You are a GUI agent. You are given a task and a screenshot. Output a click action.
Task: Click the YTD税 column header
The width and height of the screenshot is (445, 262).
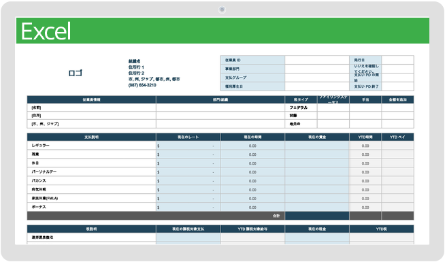point(382,229)
